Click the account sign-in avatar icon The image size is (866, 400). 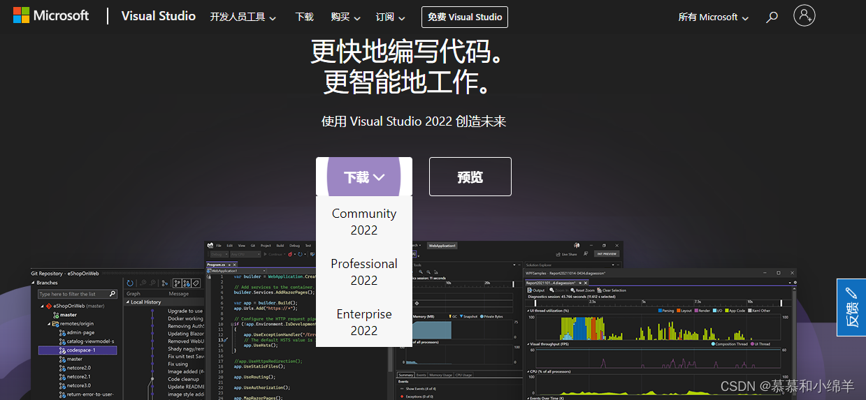tap(804, 15)
